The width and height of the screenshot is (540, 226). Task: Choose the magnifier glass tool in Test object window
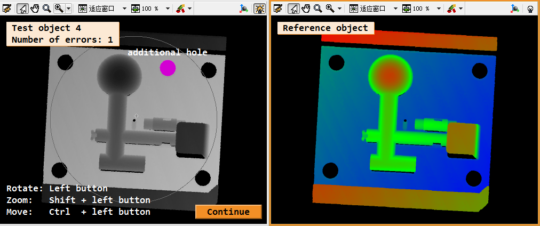click(46, 8)
